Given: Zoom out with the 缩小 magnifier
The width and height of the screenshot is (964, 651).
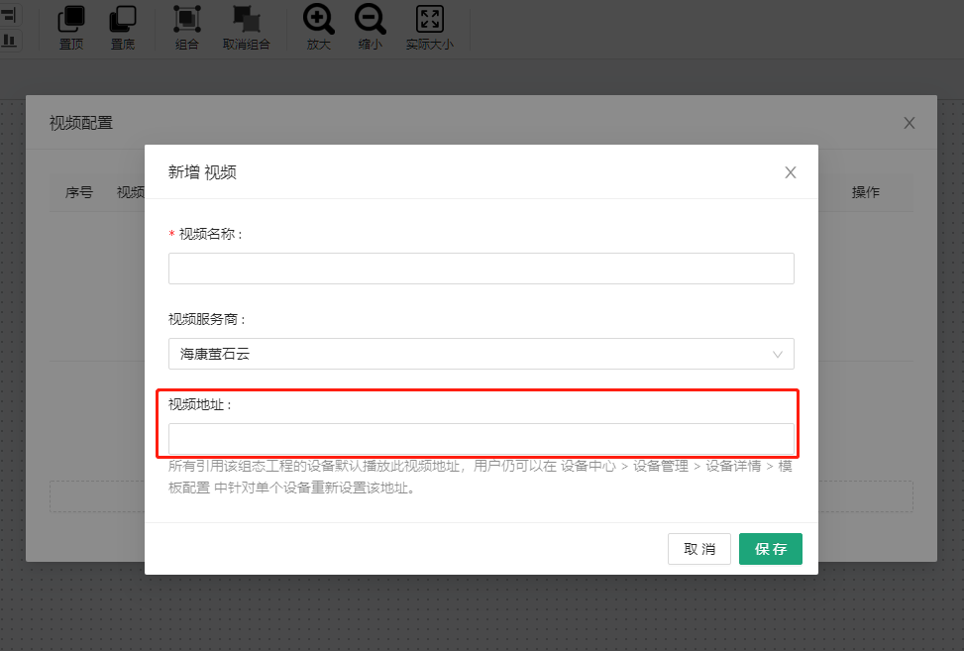Looking at the screenshot, I should (370, 19).
